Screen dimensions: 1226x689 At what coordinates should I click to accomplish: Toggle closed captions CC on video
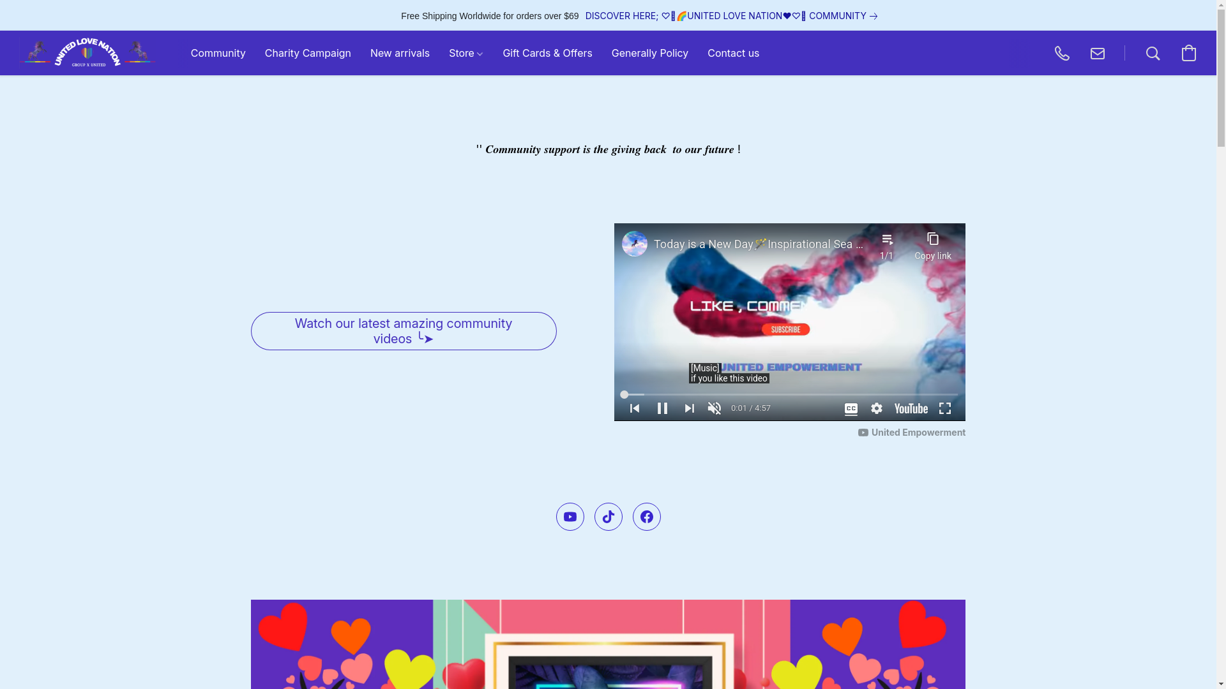click(x=851, y=408)
